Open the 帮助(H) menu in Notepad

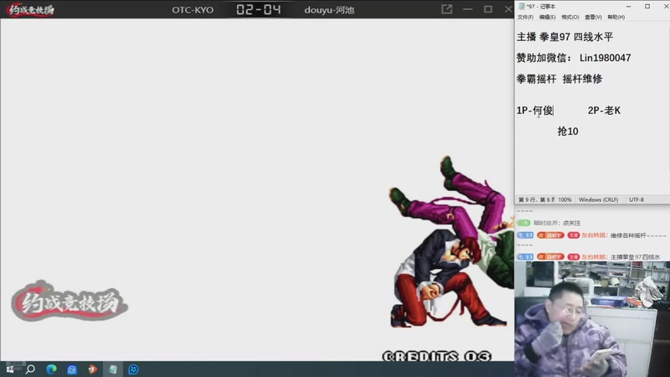(616, 17)
